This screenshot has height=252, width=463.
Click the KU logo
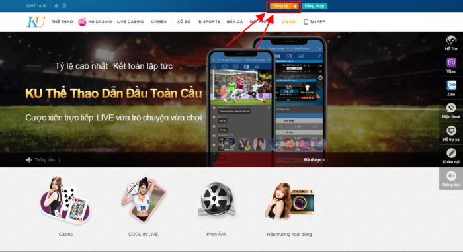click(x=36, y=22)
